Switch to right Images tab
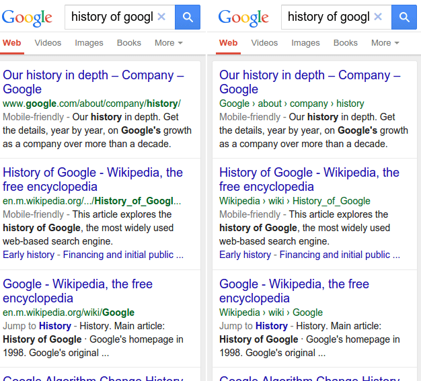 pos(305,43)
